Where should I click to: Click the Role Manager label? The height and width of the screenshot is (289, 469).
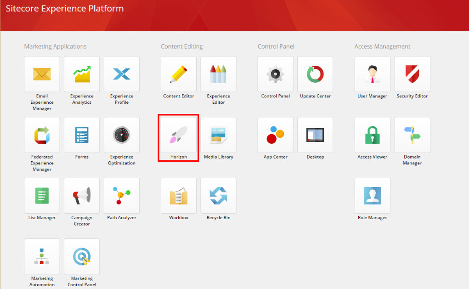click(372, 218)
